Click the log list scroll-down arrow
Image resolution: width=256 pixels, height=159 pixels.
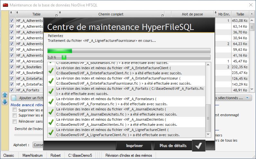coord(208,134)
